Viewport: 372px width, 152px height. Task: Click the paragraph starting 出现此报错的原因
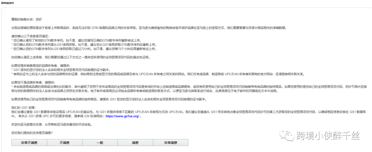(x=149, y=28)
